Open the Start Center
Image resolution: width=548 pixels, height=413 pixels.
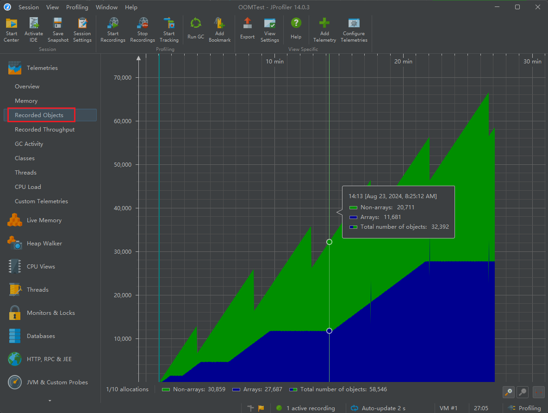[x=11, y=30]
